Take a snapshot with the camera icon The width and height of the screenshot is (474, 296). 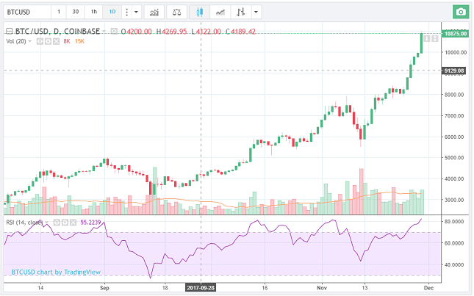point(461,12)
